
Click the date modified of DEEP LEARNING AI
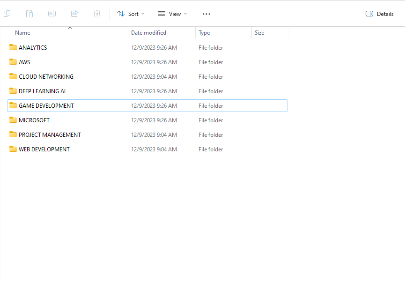click(154, 91)
